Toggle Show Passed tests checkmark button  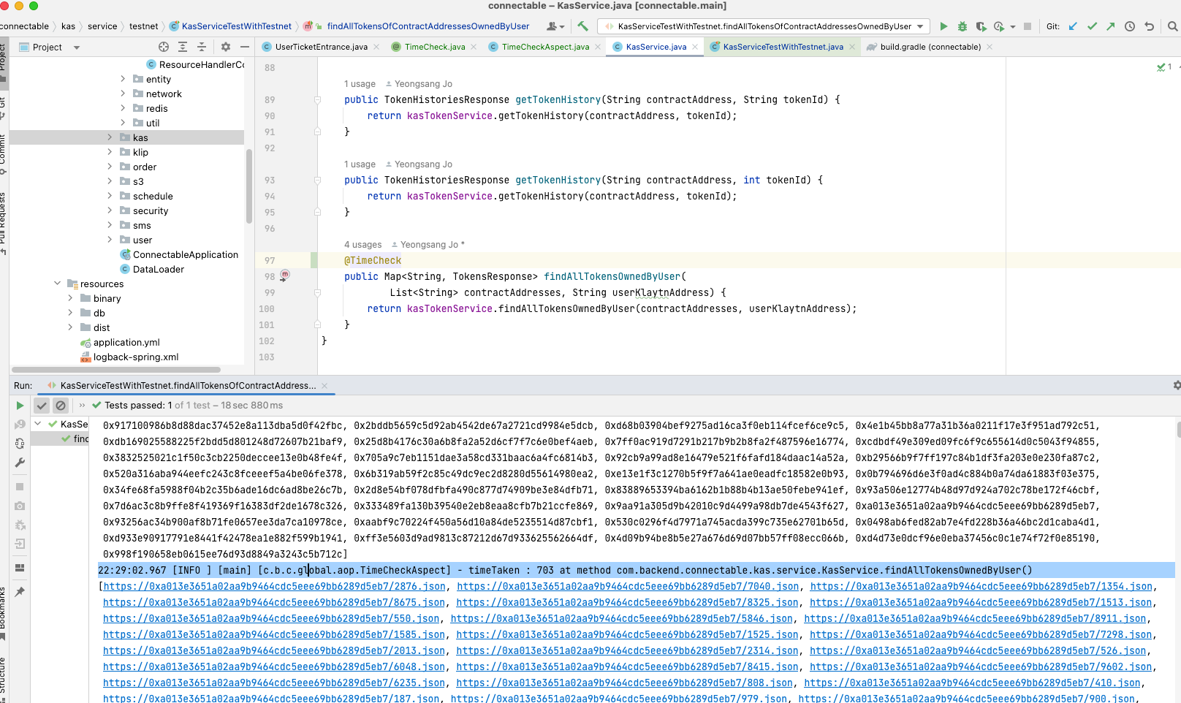[42, 406]
